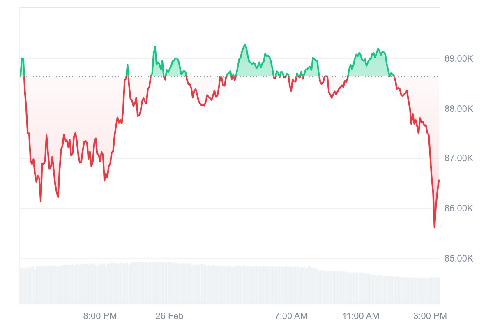Viewport: 493px width, 329px height.
Task: Click the lowest price dip below 86.00K
Action: pos(434,227)
